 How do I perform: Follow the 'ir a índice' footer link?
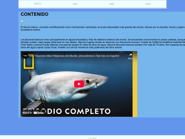pyautogui.click(x=92, y=138)
